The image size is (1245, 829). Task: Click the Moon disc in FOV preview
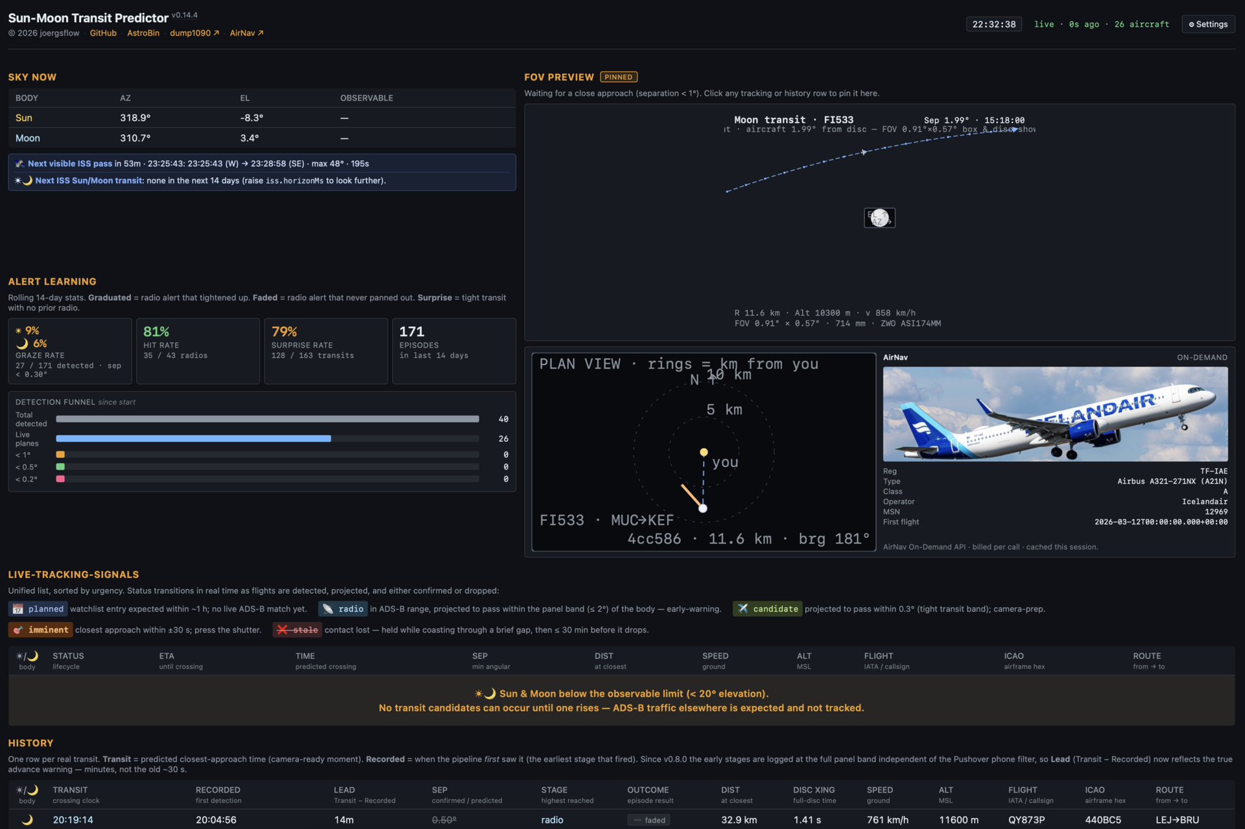pos(879,218)
